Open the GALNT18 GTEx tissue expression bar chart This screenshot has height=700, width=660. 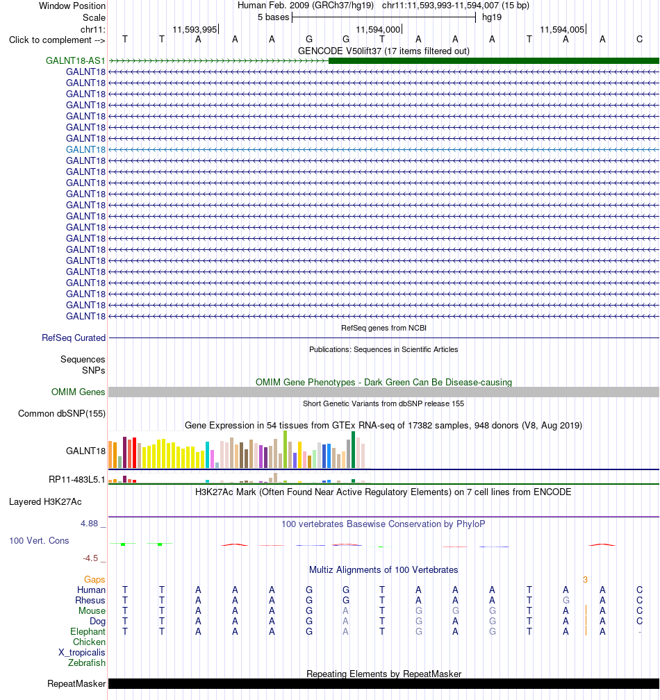240,449
